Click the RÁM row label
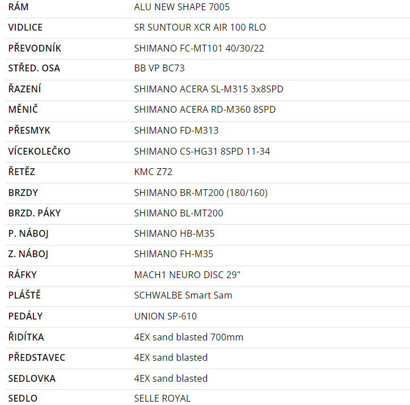This screenshot has width=410, height=405. (x=18, y=7)
